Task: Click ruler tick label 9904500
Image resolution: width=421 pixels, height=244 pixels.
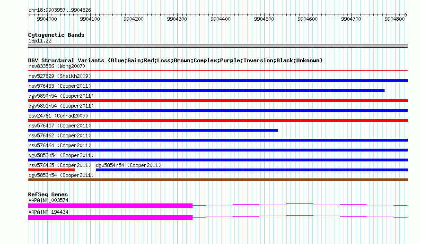Action: (264, 19)
